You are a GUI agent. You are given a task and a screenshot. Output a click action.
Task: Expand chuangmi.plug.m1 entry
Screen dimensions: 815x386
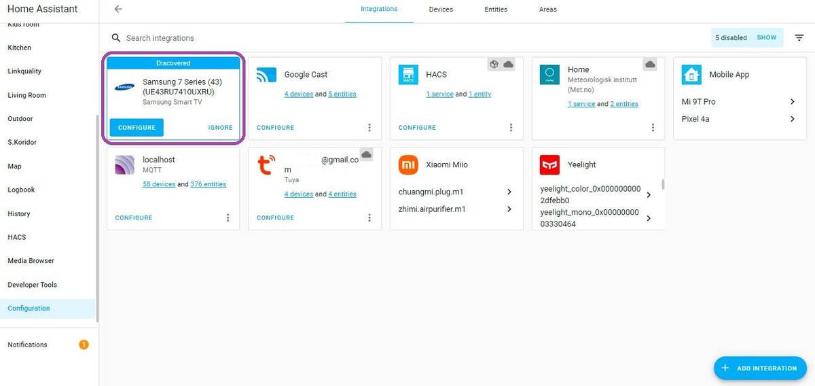click(x=509, y=192)
